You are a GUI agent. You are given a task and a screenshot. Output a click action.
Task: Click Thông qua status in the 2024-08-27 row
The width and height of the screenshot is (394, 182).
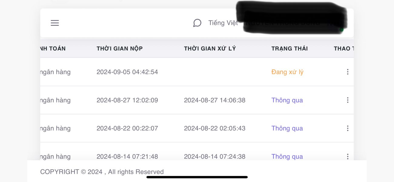tap(287, 100)
